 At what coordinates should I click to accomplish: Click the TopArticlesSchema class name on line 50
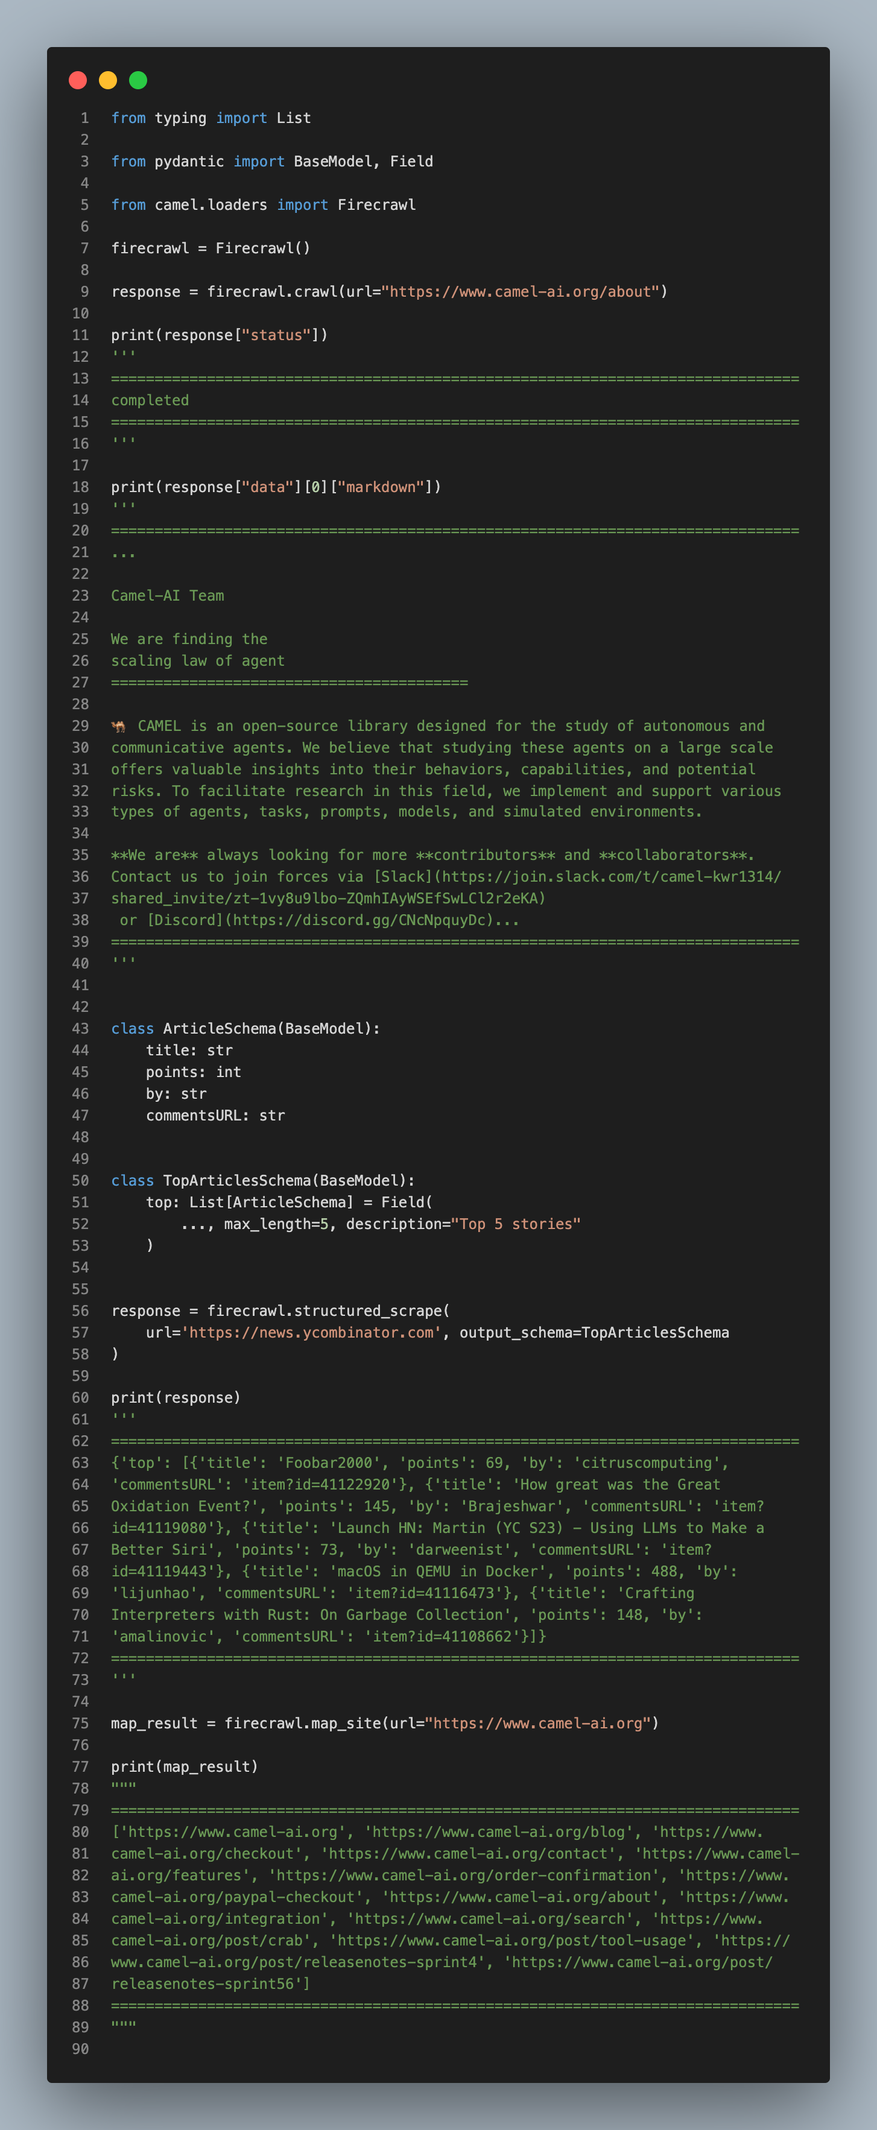point(236,1181)
